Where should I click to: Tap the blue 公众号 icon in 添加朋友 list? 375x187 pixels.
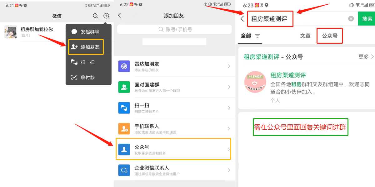pos(124,150)
